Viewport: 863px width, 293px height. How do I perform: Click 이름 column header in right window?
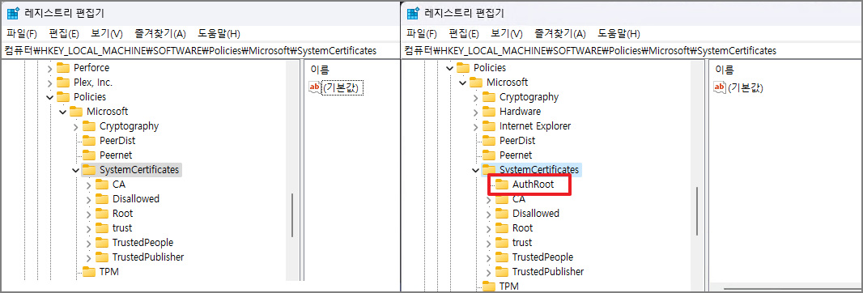point(725,70)
